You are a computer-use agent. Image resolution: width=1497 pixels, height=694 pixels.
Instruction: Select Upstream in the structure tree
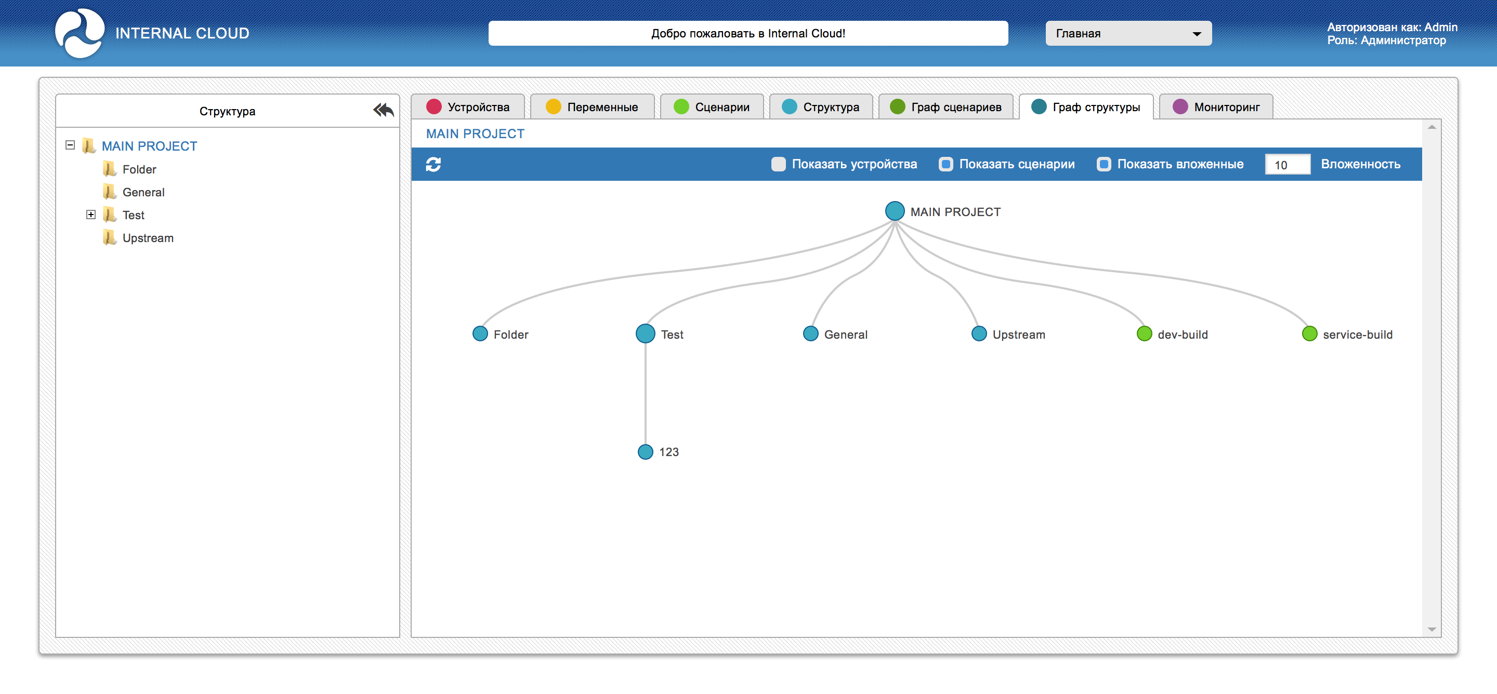148,238
